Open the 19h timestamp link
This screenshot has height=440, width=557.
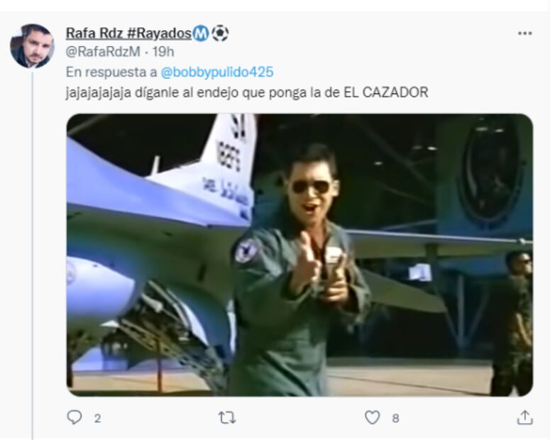tap(163, 52)
